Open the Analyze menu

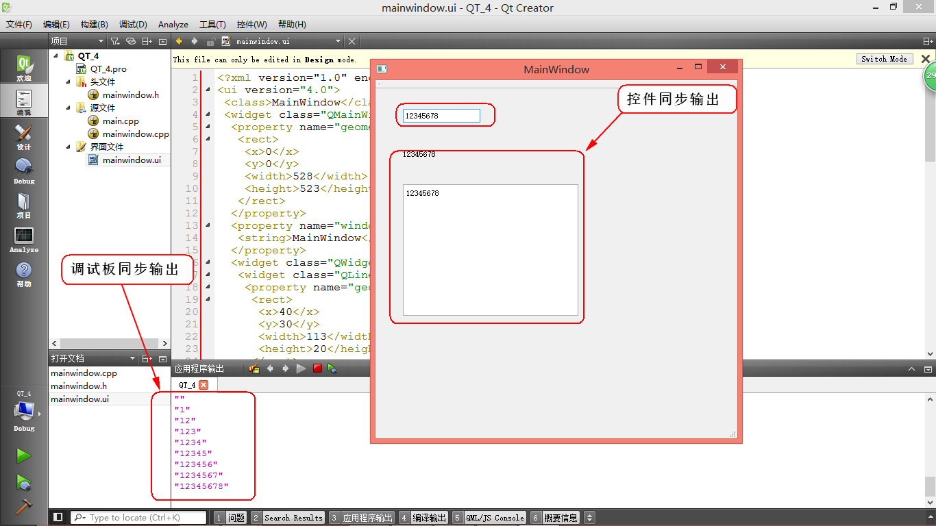click(173, 24)
